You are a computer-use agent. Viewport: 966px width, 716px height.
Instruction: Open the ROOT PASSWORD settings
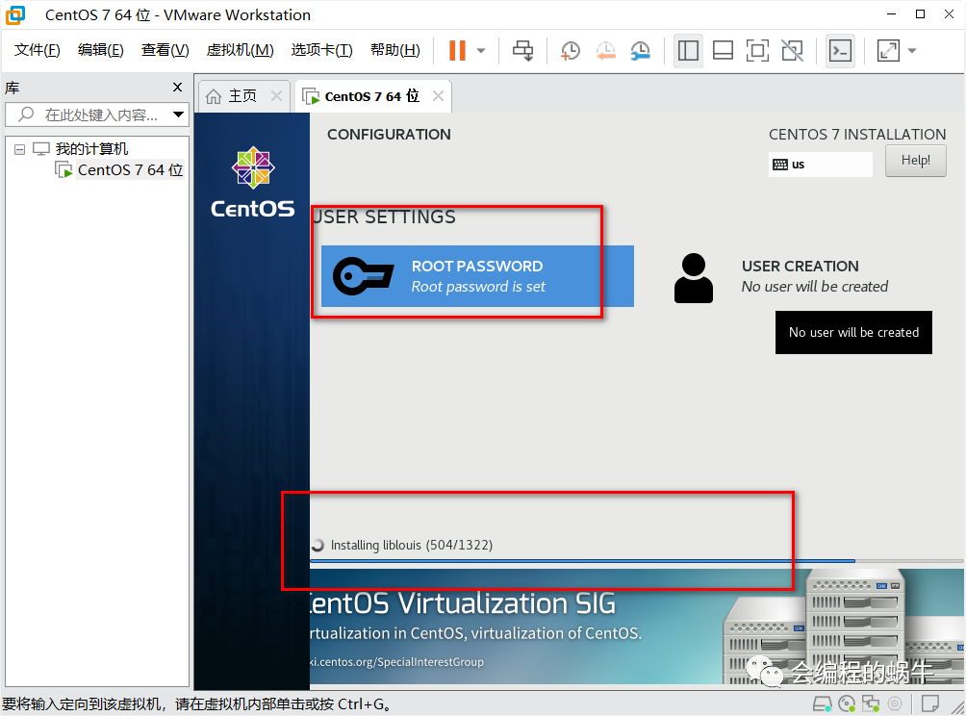477,276
